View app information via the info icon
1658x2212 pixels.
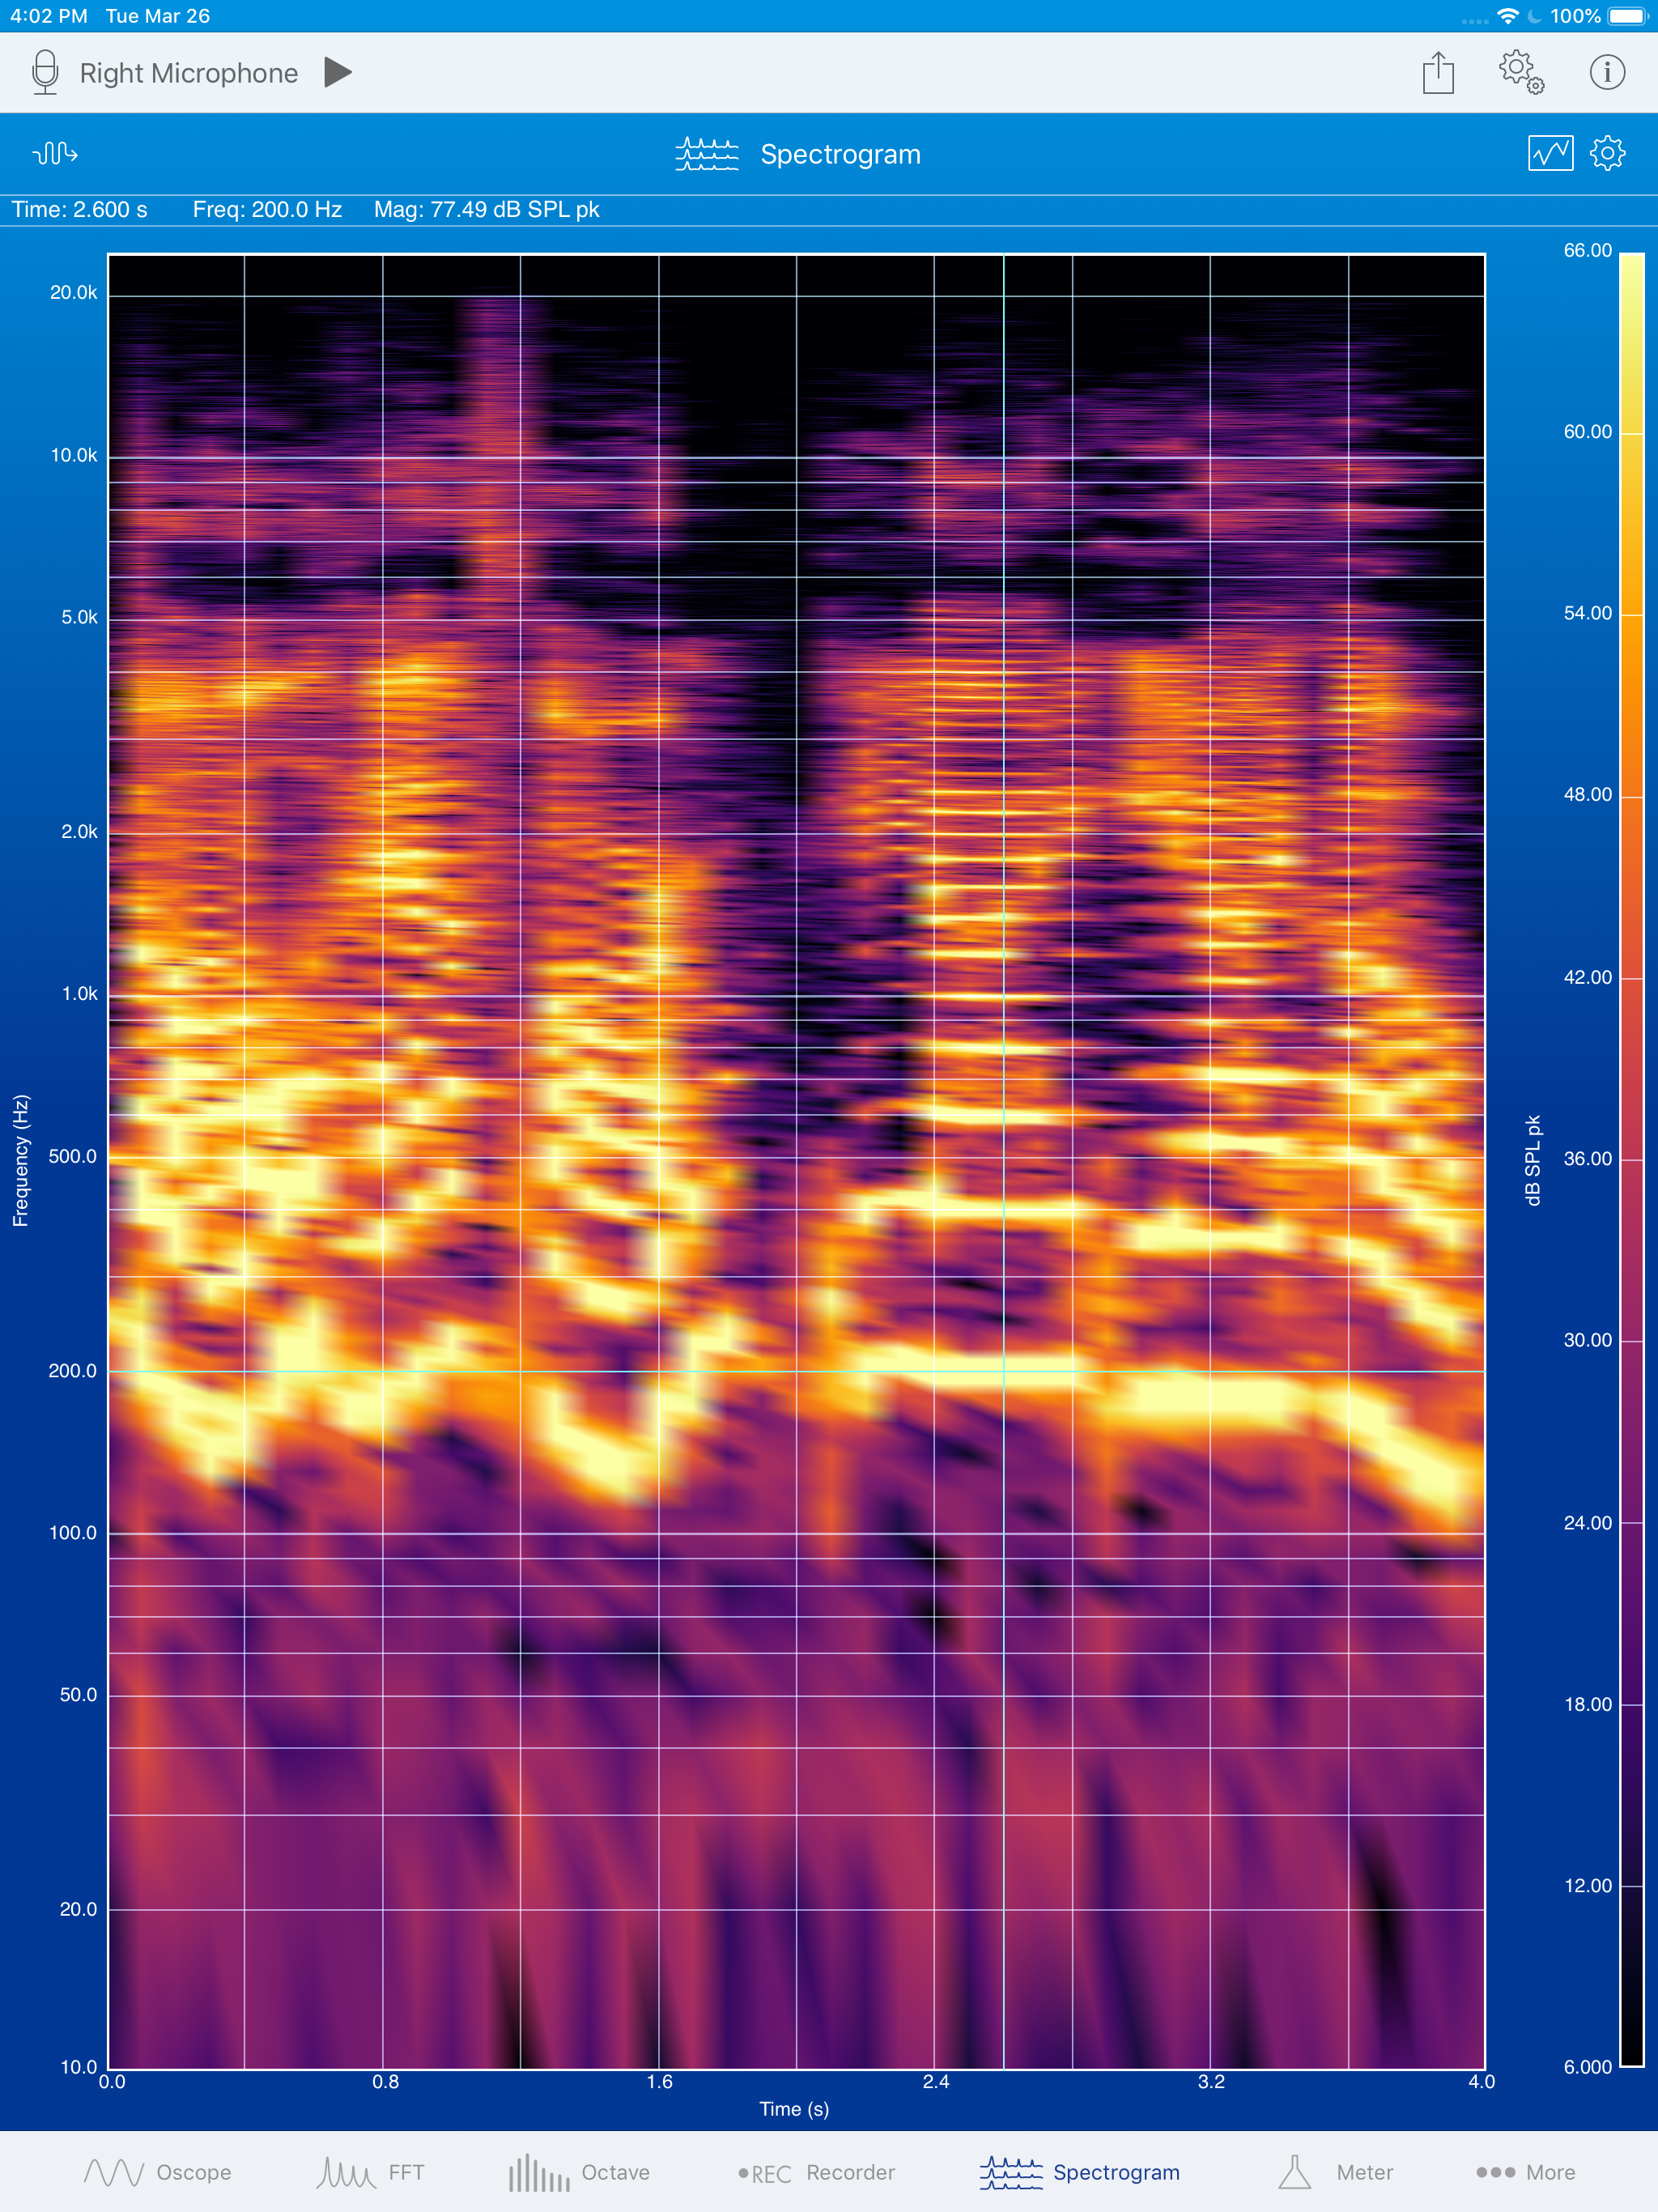pos(1607,72)
